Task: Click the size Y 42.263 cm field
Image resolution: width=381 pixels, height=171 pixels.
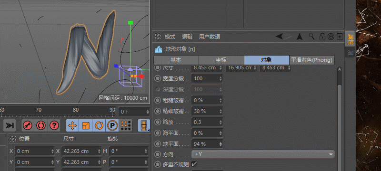Action: tap(81, 162)
